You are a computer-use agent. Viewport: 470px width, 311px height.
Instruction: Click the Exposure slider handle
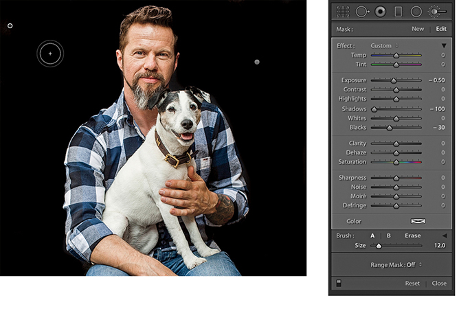tap(394, 80)
